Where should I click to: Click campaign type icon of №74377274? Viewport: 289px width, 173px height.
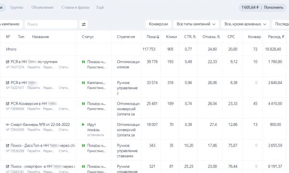click(x=7, y=62)
